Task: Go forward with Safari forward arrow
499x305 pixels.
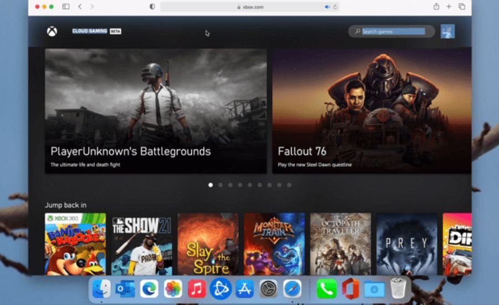Action: click(x=92, y=6)
